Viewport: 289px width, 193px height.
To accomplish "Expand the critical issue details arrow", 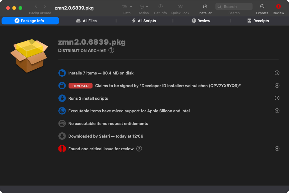I will 277,149.
